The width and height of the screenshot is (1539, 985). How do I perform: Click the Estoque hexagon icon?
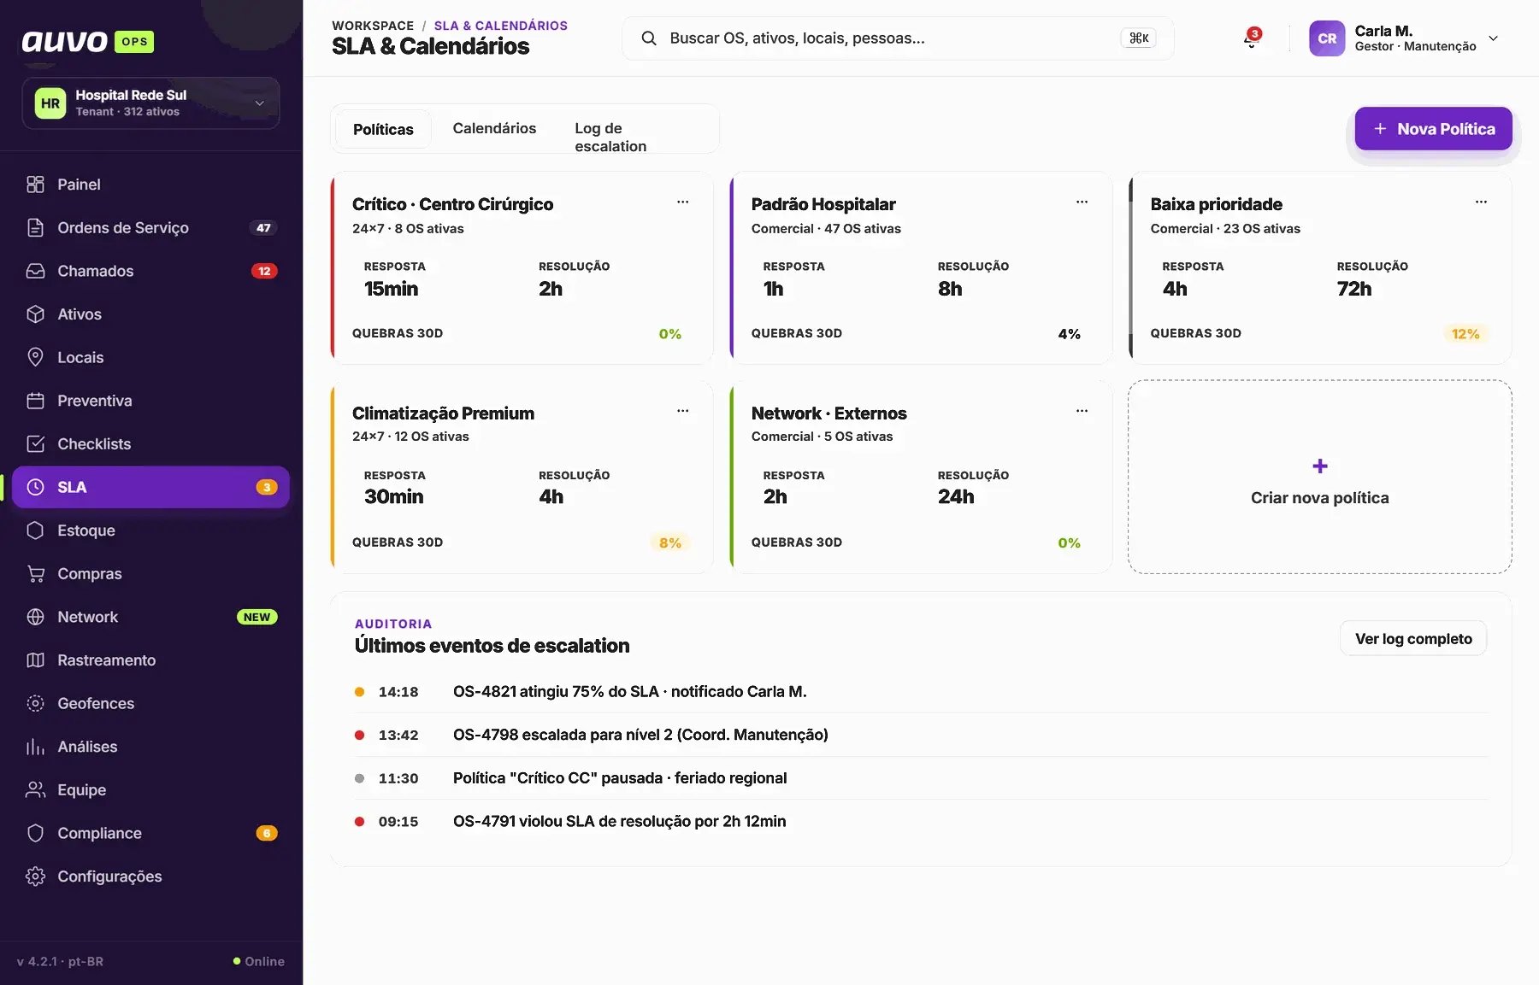(35, 531)
